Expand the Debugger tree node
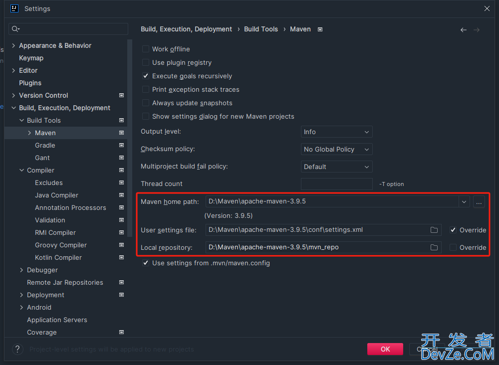Screen dimensions: 499x365 point(21,270)
